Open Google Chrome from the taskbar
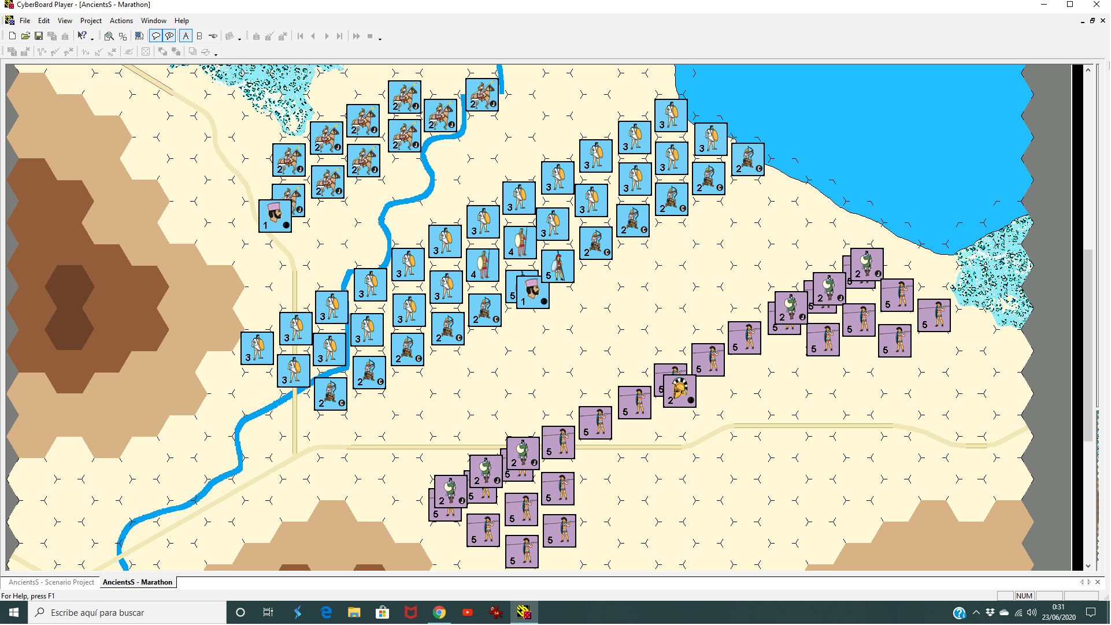The height and width of the screenshot is (625, 1111). click(439, 613)
